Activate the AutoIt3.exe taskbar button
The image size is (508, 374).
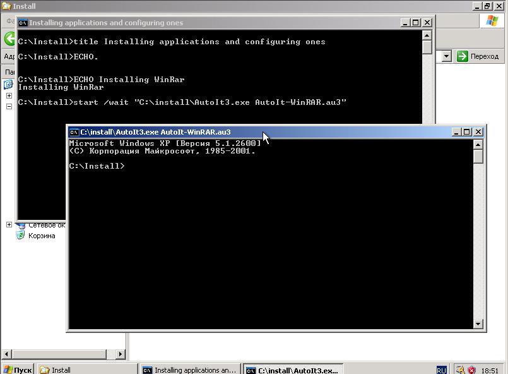(x=293, y=370)
